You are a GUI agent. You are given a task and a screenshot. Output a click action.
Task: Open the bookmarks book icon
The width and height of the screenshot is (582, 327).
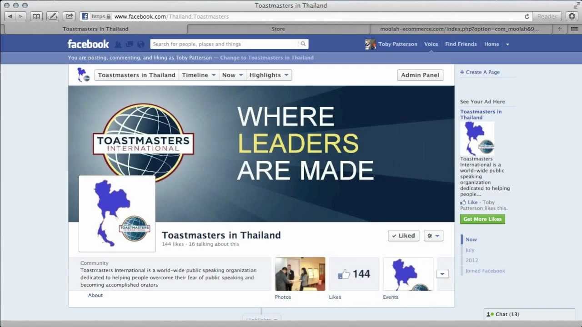pos(36,16)
